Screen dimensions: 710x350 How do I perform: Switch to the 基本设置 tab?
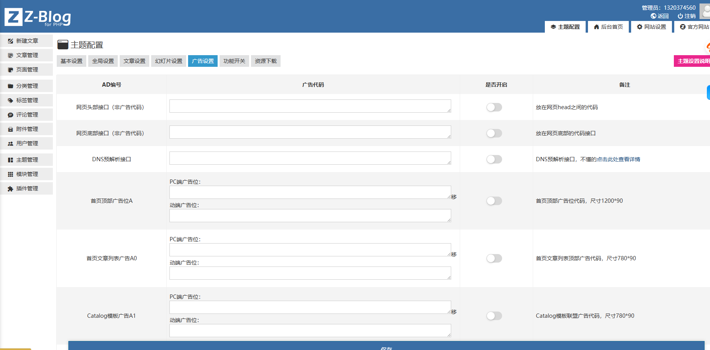tap(72, 61)
